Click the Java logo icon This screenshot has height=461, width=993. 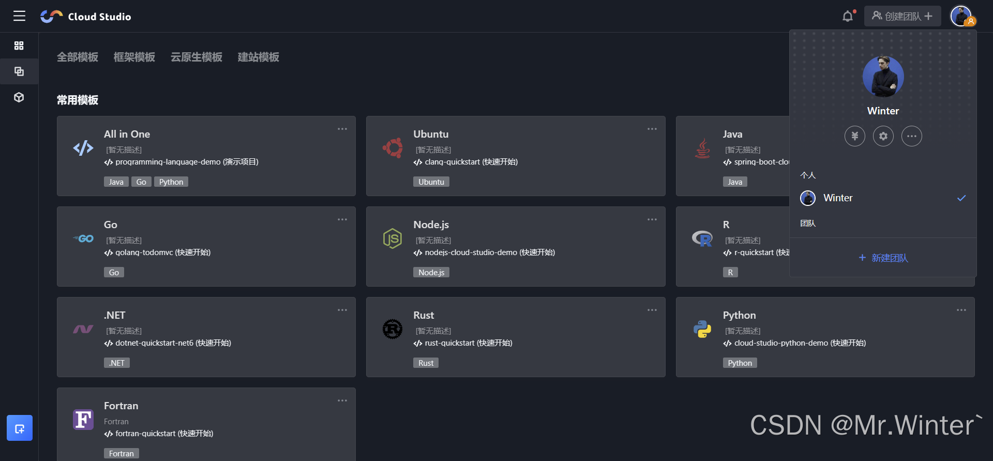pos(702,148)
